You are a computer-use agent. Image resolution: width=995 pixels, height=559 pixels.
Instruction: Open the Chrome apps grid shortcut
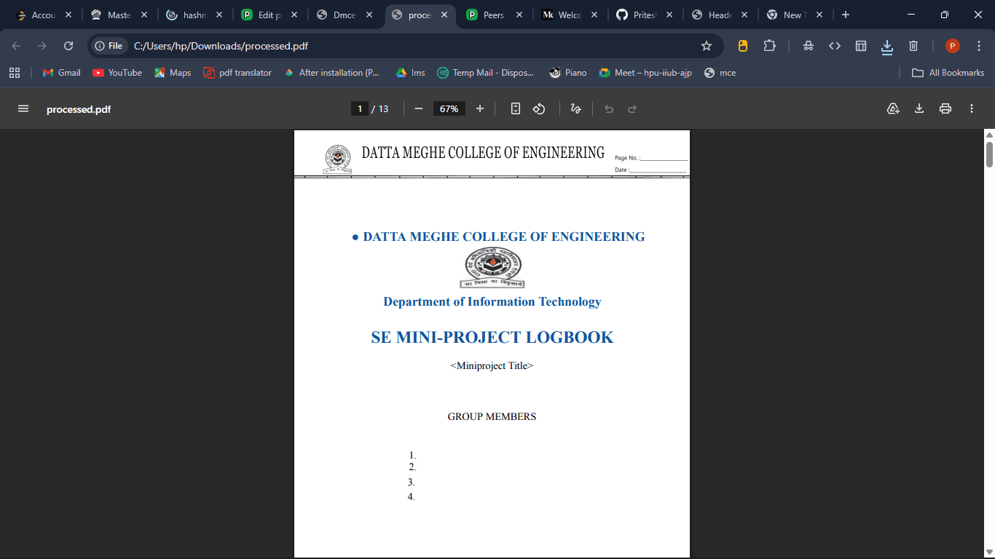click(15, 73)
